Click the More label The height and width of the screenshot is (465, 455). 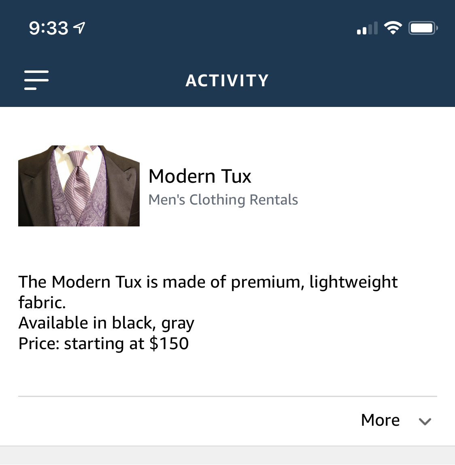tap(380, 420)
